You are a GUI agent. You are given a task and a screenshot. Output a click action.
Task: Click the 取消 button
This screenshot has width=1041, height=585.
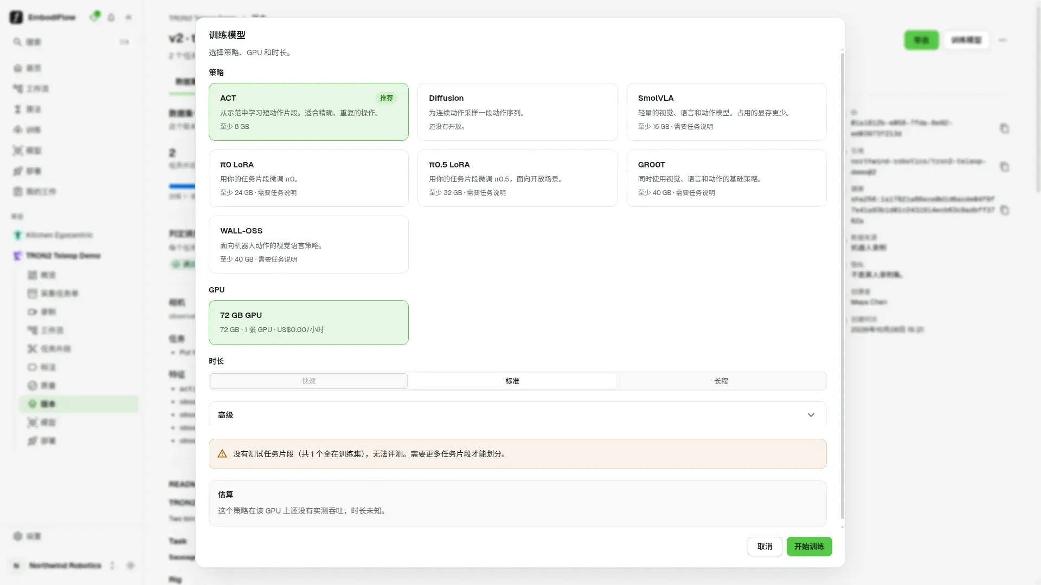[764, 547]
